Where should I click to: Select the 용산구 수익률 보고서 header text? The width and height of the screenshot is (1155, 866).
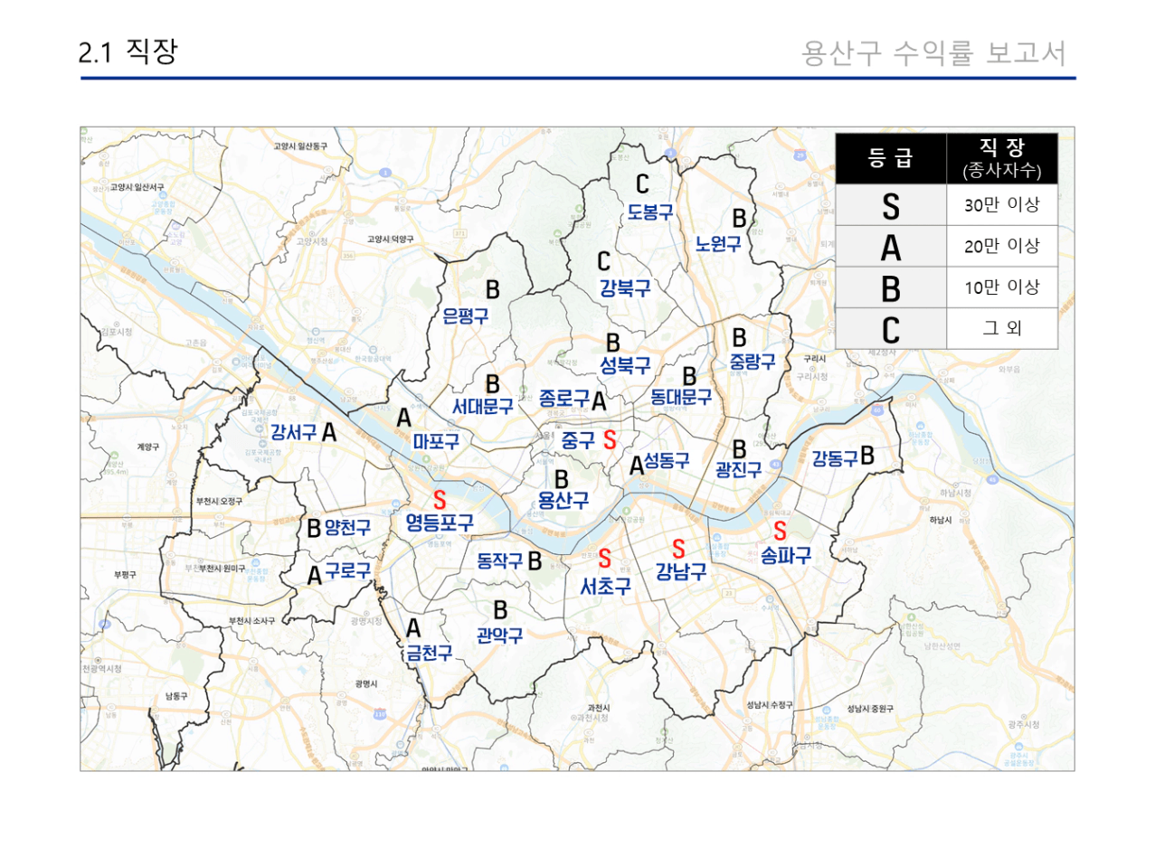point(933,53)
